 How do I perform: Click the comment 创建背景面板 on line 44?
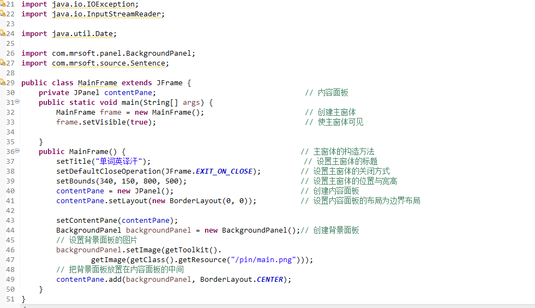[x=329, y=230]
